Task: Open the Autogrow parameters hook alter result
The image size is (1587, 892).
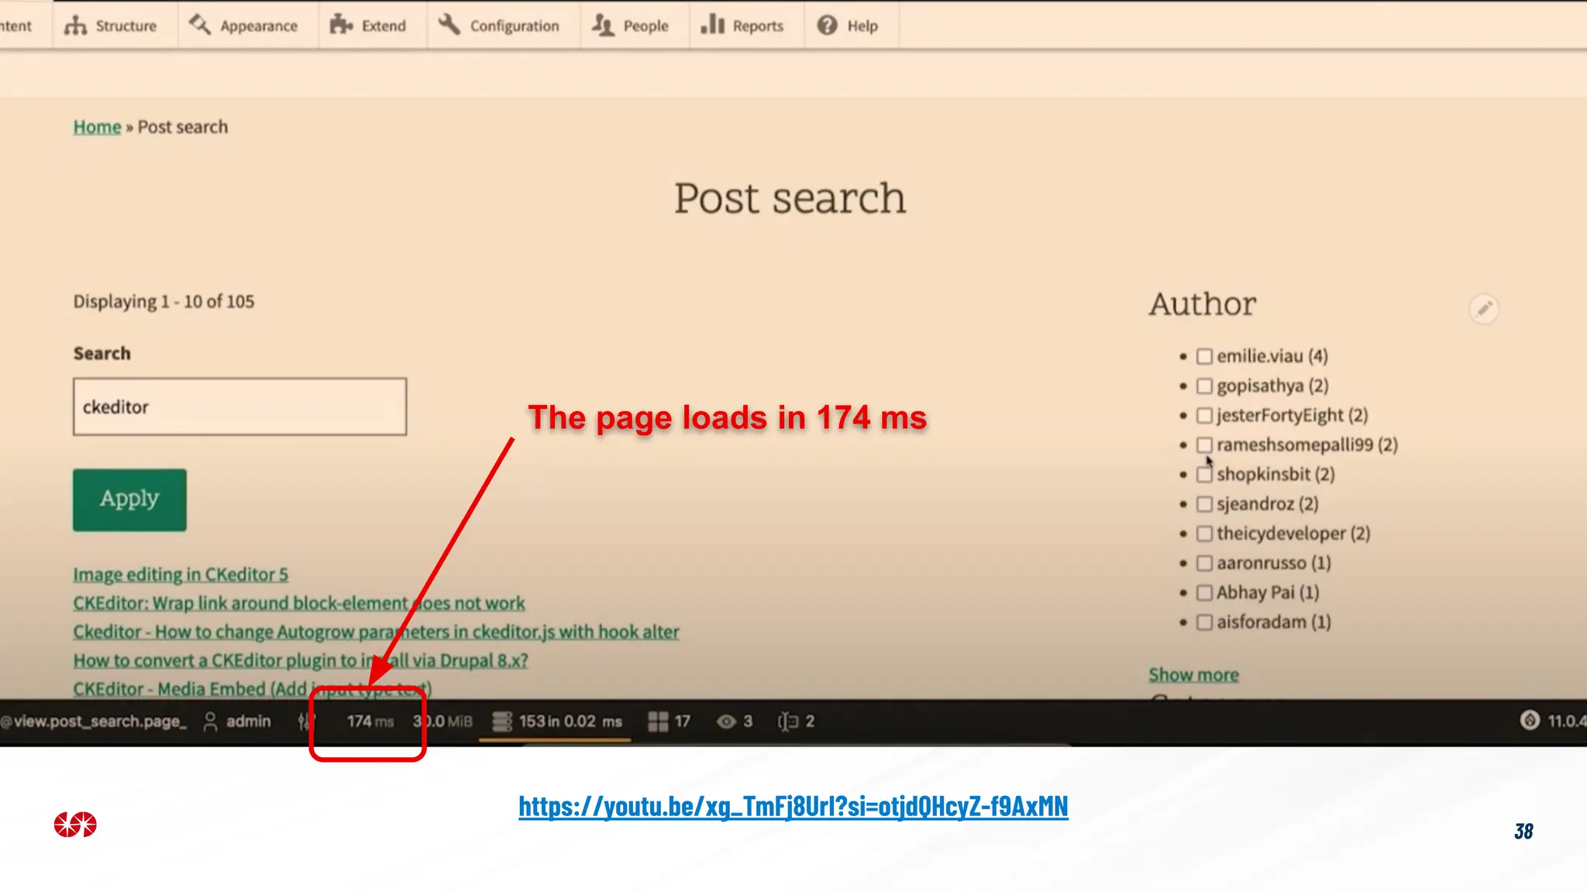Action: pos(376,632)
